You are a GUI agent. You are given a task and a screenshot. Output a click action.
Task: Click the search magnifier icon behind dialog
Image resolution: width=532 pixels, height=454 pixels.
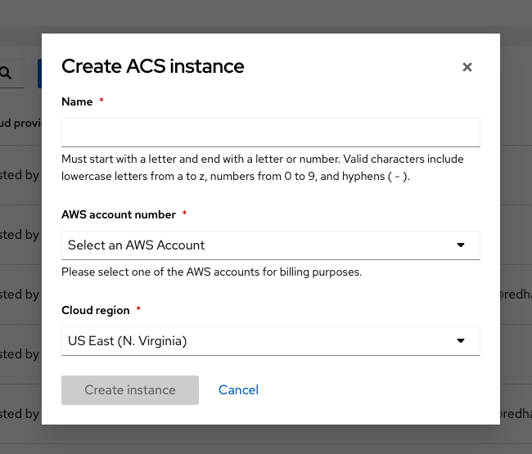(x=6, y=73)
